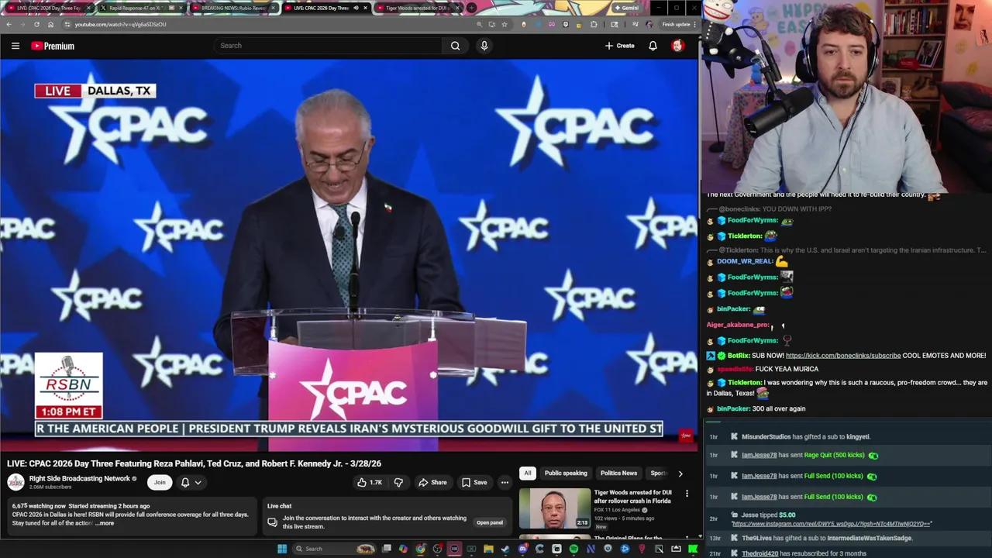Open browser home page icon
This screenshot has height=558, width=992.
(x=50, y=24)
